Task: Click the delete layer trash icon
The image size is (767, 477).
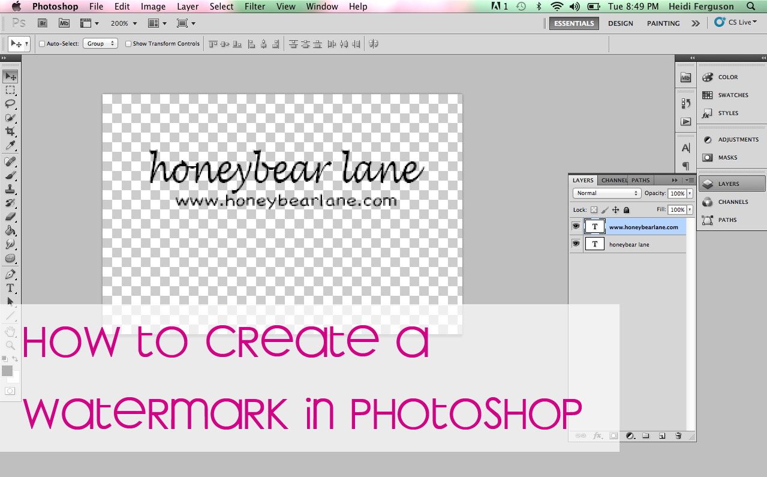Action: 678,436
